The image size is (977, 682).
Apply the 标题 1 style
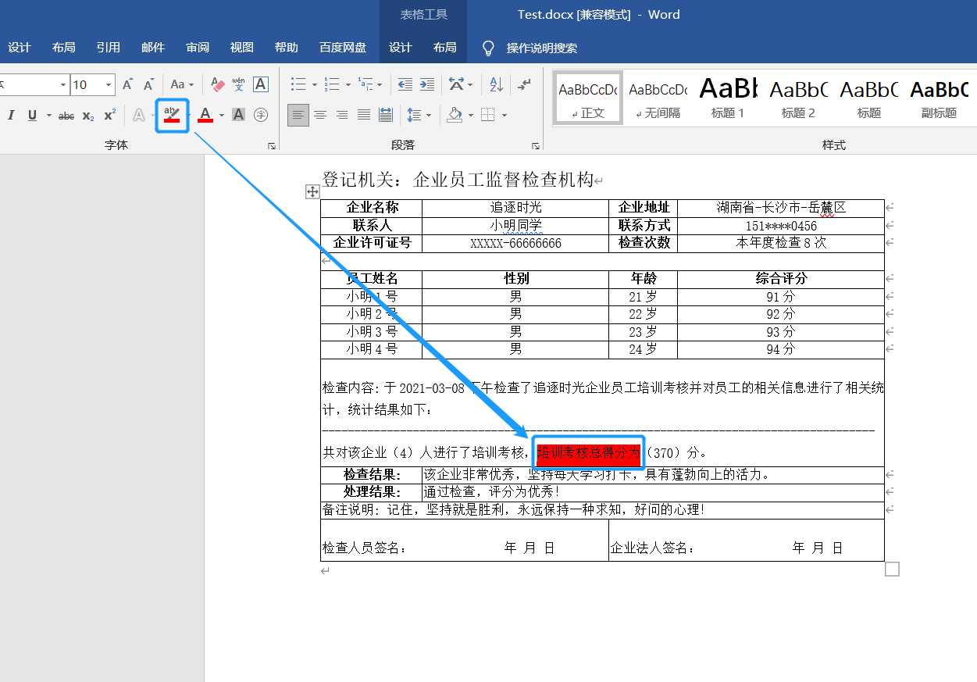pos(728,98)
